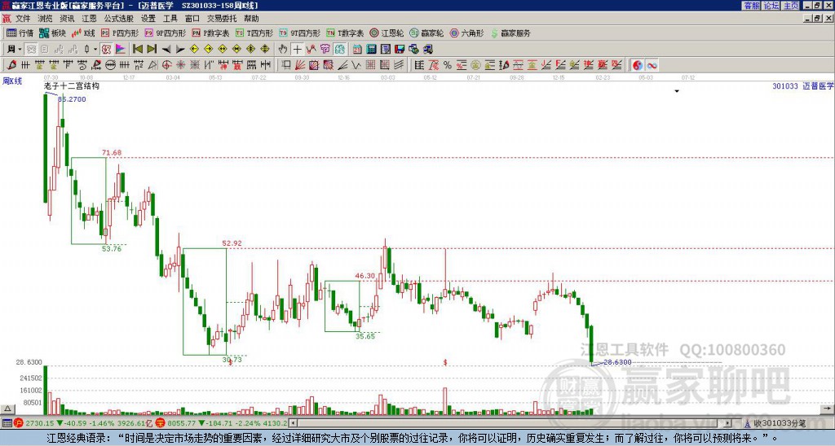Select the red fan lines tool

click(x=300, y=65)
